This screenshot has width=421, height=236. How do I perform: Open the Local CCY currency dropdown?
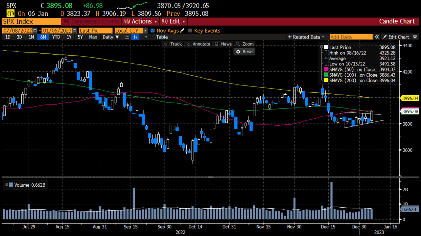pos(146,30)
